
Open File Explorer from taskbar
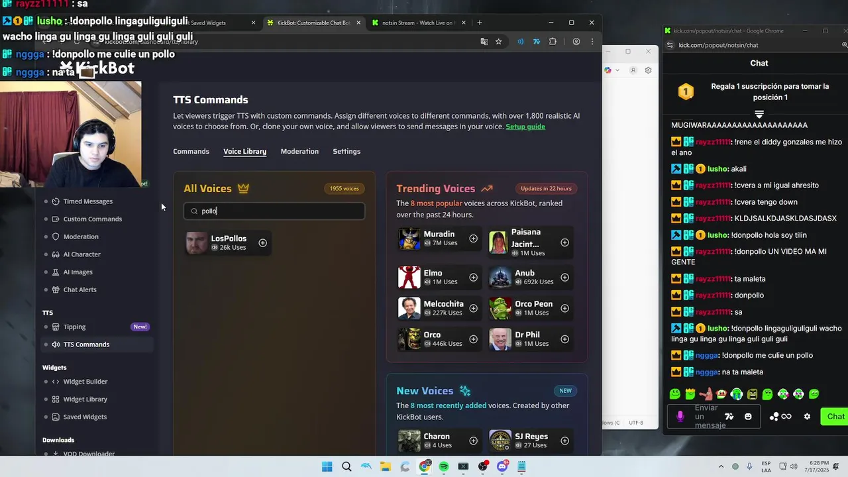pyautogui.click(x=386, y=466)
